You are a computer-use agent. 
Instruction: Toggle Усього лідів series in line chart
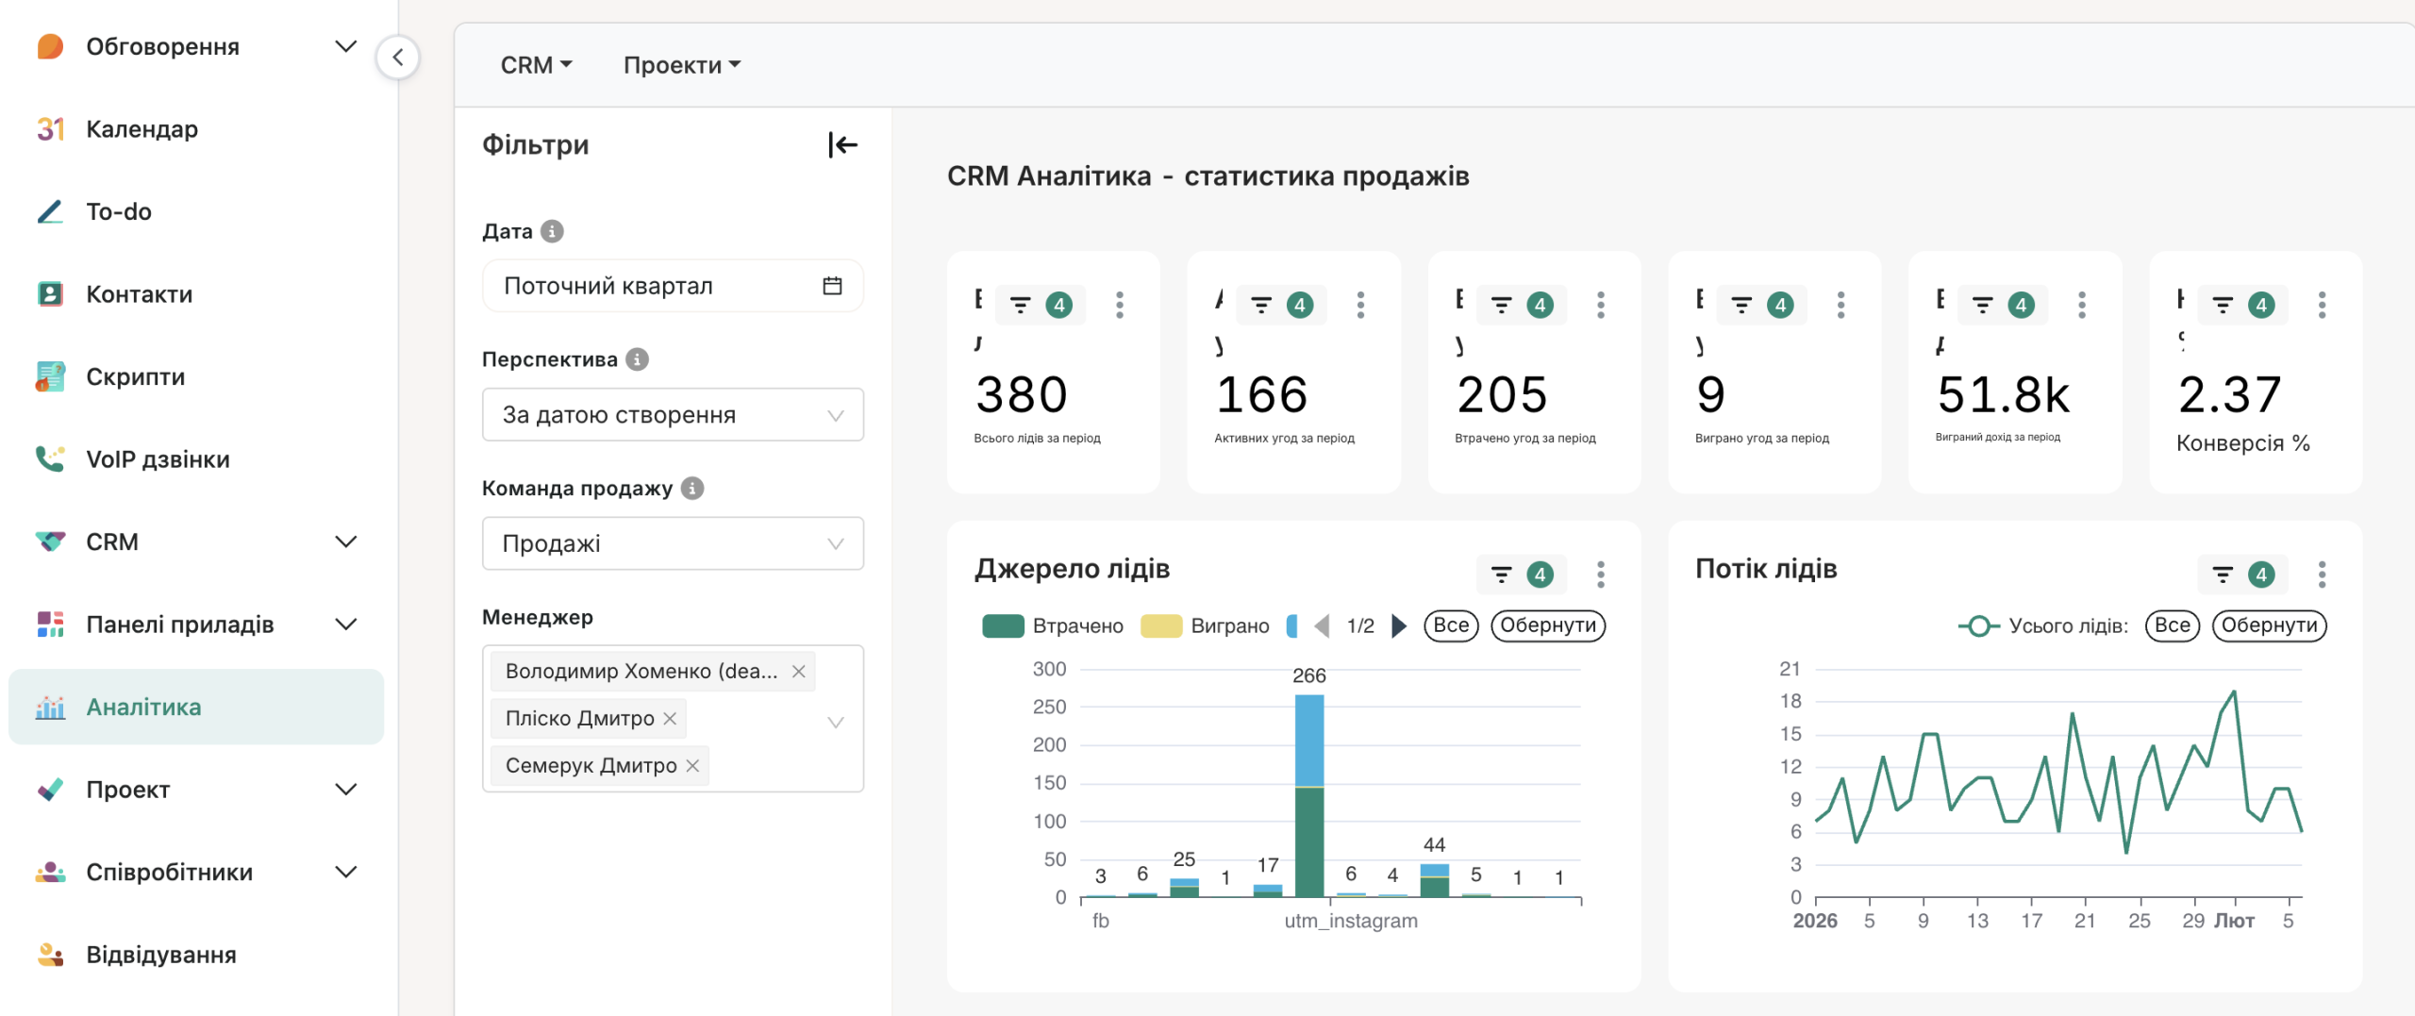pos(2043,626)
